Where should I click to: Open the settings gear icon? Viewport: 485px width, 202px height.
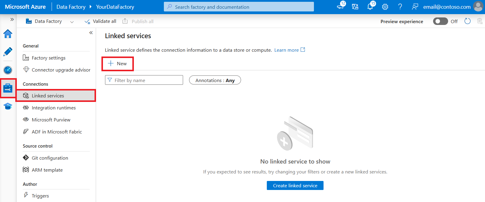click(385, 7)
